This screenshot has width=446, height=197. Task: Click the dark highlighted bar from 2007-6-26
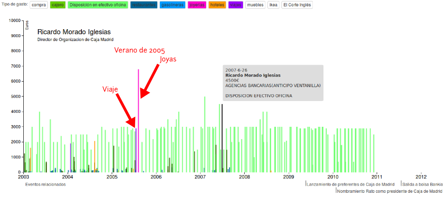pos(222,140)
